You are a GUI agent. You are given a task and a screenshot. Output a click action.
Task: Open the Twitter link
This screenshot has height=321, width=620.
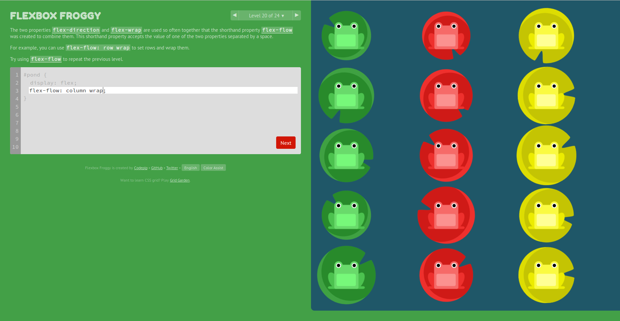172,168
